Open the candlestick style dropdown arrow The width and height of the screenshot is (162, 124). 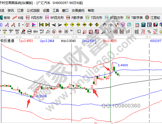click(x=23, y=25)
